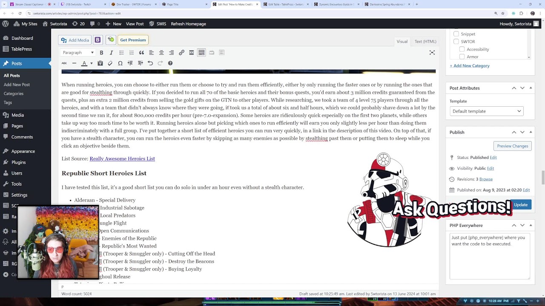Click the paste as text icon
Screen dimensions: 545x306
tap(100, 63)
